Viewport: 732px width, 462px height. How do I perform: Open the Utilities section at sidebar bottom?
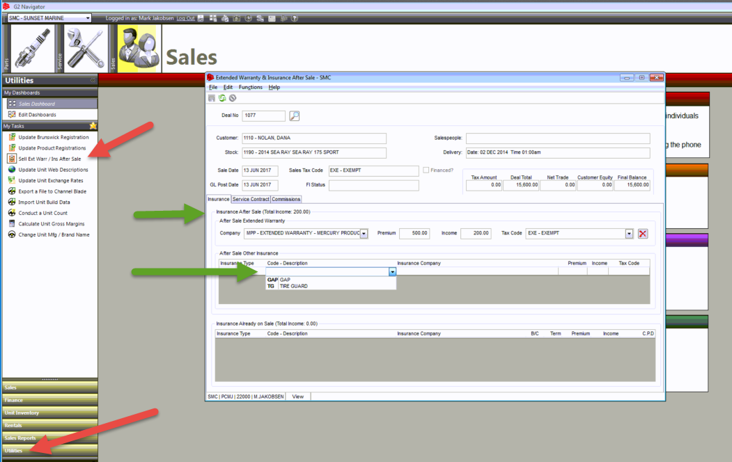click(50, 450)
